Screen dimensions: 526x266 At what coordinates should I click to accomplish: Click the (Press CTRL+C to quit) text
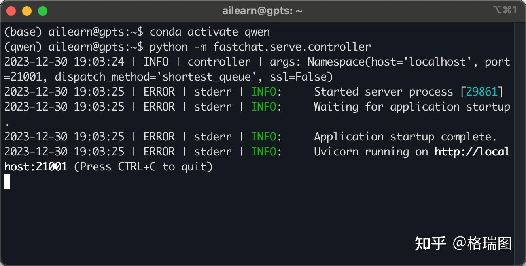[x=143, y=167]
